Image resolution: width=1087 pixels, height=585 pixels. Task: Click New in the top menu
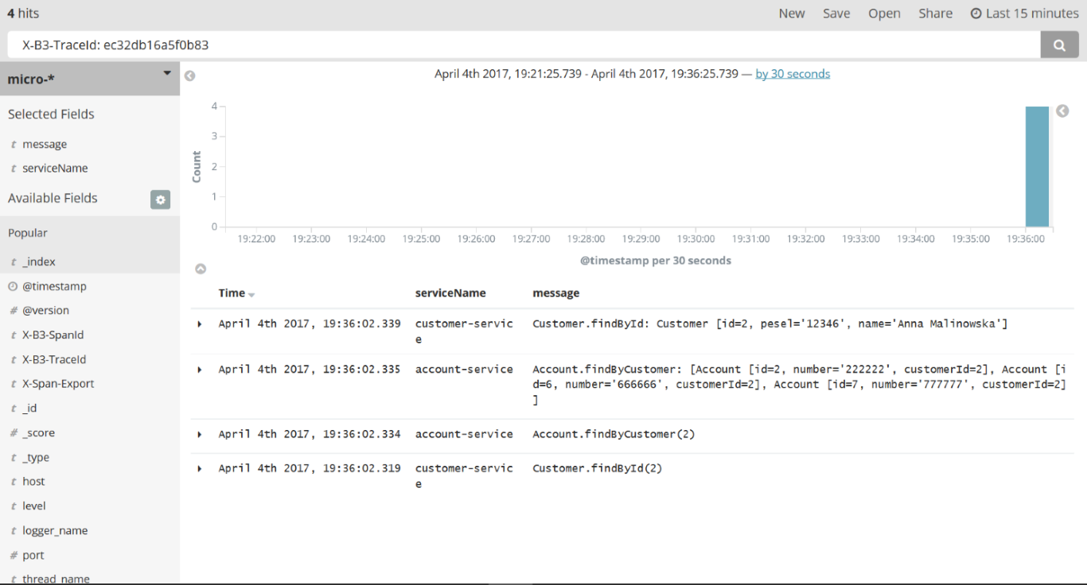(791, 14)
